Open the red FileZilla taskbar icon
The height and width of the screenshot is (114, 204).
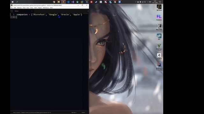pyautogui.click(x=91, y=2)
